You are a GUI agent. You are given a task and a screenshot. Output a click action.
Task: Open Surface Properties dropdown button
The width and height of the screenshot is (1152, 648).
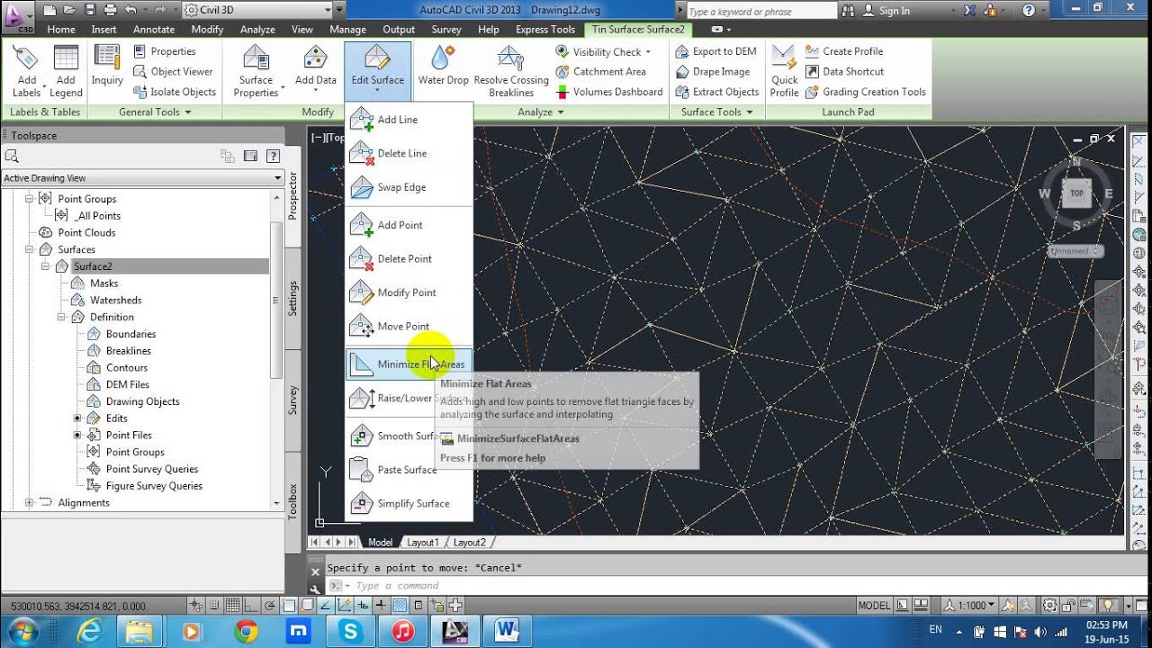[x=256, y=70]
